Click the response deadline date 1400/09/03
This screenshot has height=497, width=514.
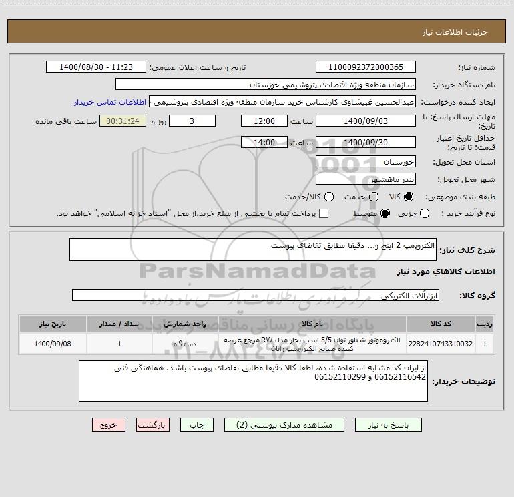pyautogui.click(x=366, y=121)
